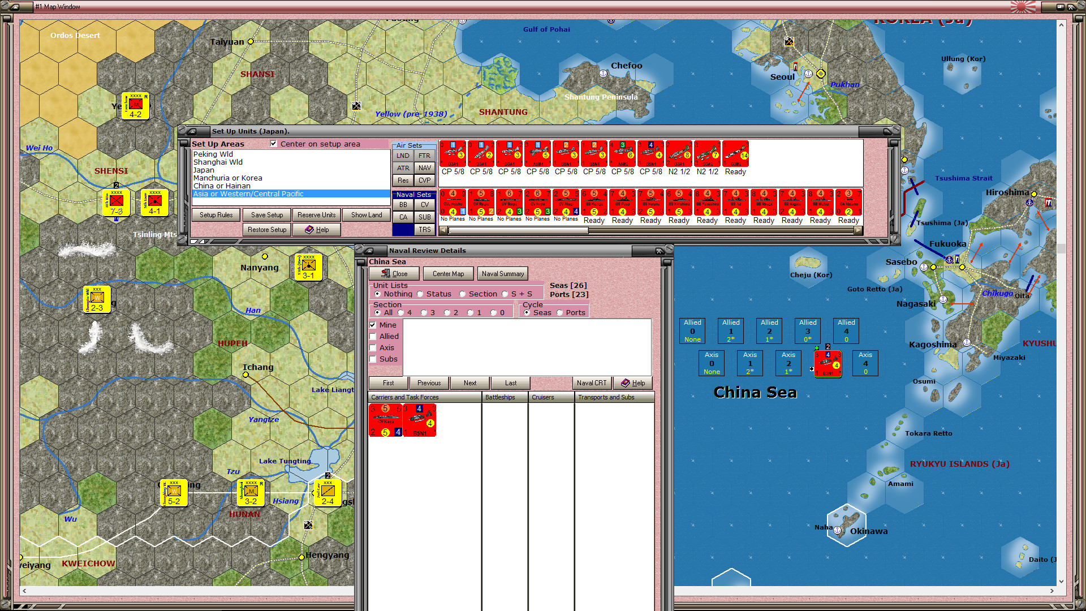Pick Peking Wld setup area entry
The image size is (1086, 611).
click(213, 154)
